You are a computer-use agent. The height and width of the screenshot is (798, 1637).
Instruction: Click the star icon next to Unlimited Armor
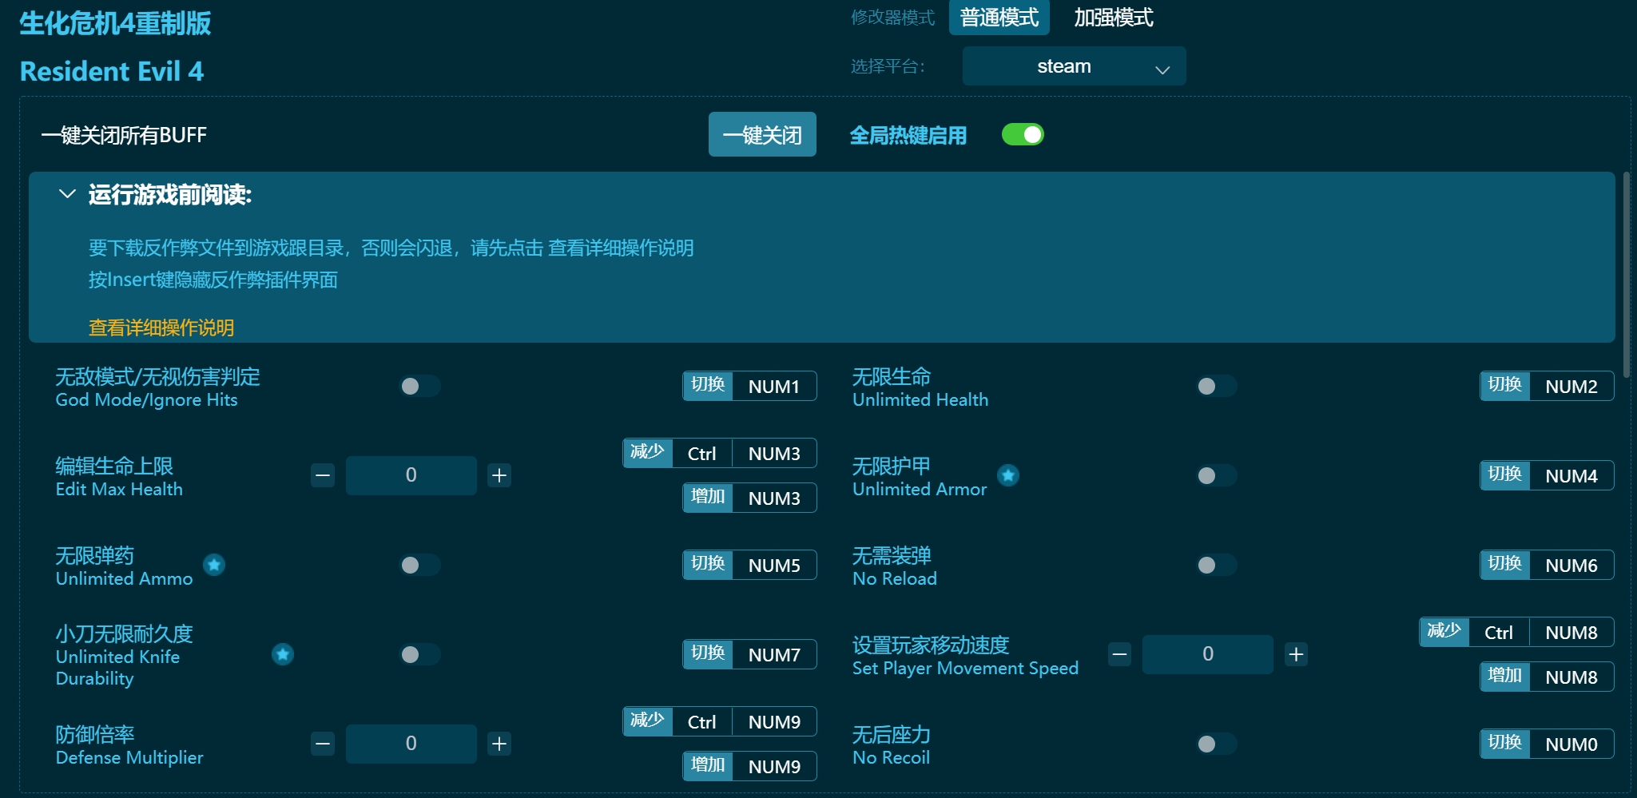(1008, 475)
